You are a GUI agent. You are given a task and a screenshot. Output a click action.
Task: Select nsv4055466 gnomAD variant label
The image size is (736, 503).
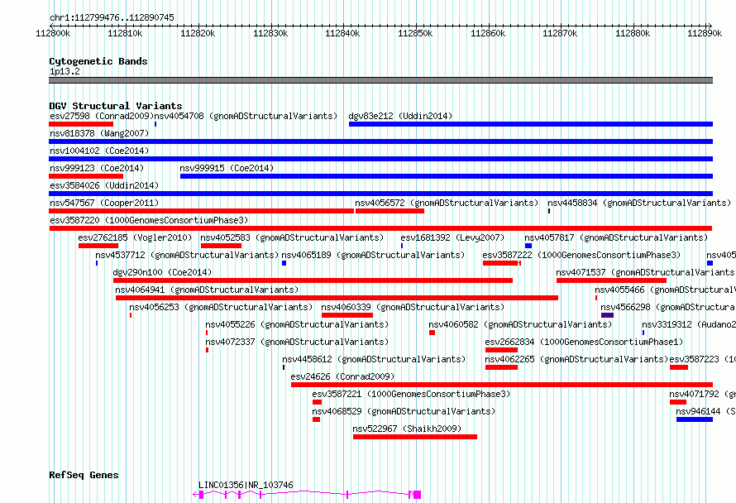[x=665, y=290]
